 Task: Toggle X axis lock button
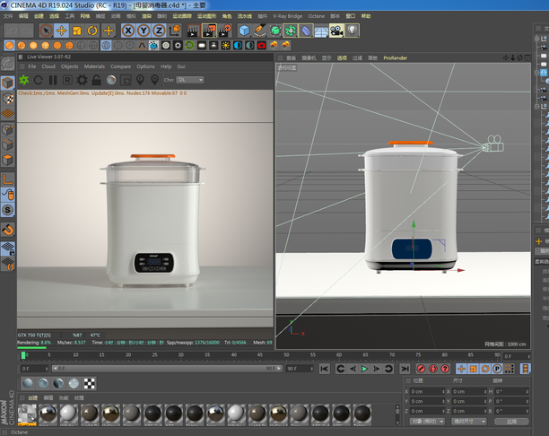click(x=128, y=31)
